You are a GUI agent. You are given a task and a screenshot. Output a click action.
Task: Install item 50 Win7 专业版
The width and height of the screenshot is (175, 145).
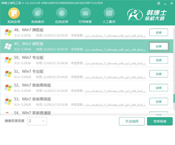pyautogui.click(x=159, y=60)
